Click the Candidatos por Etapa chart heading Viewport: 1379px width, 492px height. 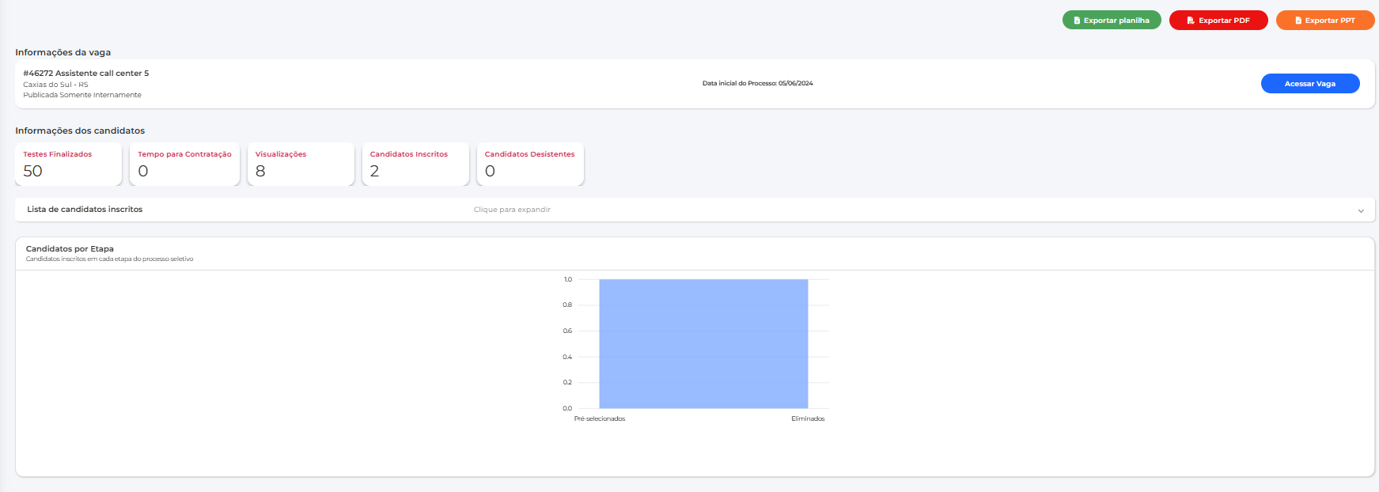pos(70,248)
